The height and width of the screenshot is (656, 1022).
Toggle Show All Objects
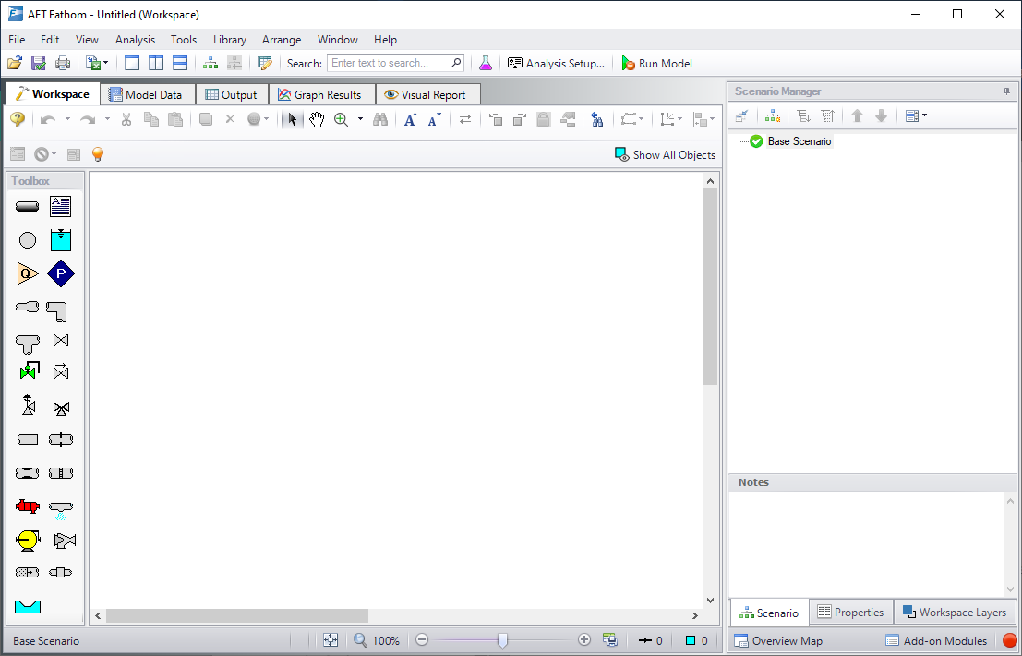tap(665, 155)
